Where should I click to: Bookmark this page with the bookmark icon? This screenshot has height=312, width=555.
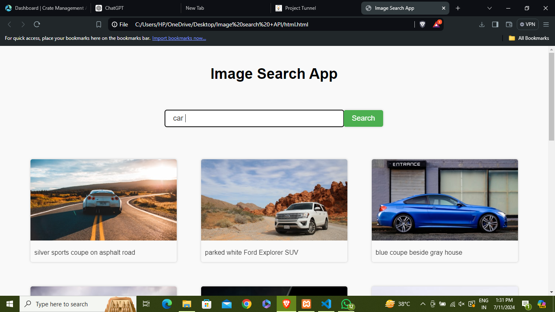click(99, 24)
